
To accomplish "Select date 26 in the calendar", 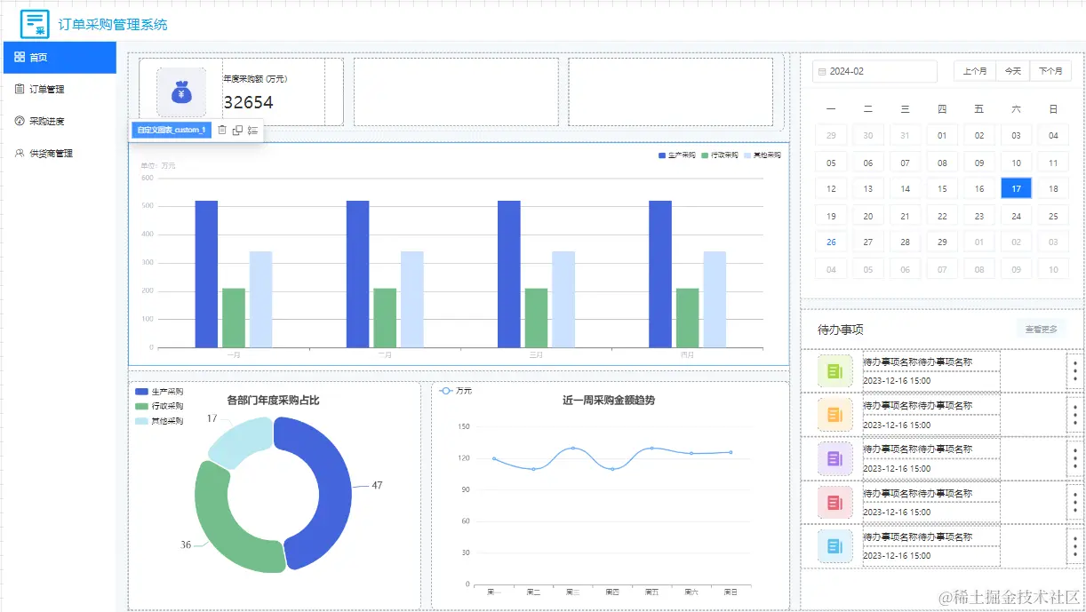I will pyautogui.click(x=831, y=242).
